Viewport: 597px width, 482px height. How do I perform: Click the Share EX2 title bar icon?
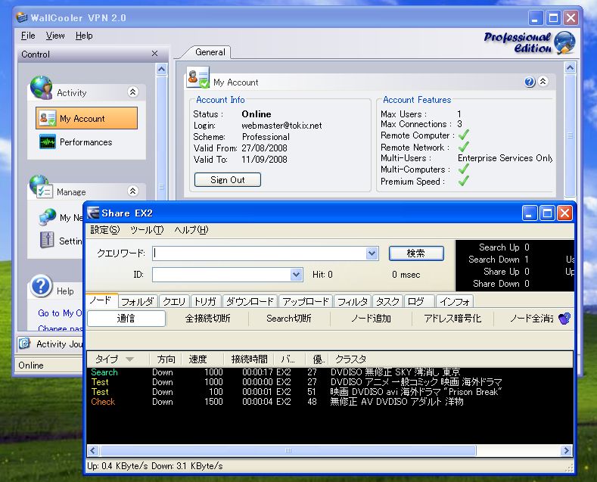pos(93,213)
